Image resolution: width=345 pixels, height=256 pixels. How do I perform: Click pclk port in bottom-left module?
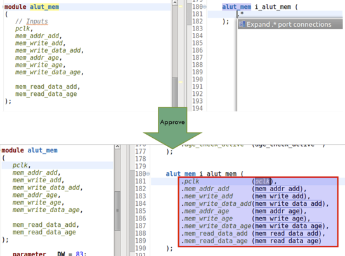click(20, 165)
